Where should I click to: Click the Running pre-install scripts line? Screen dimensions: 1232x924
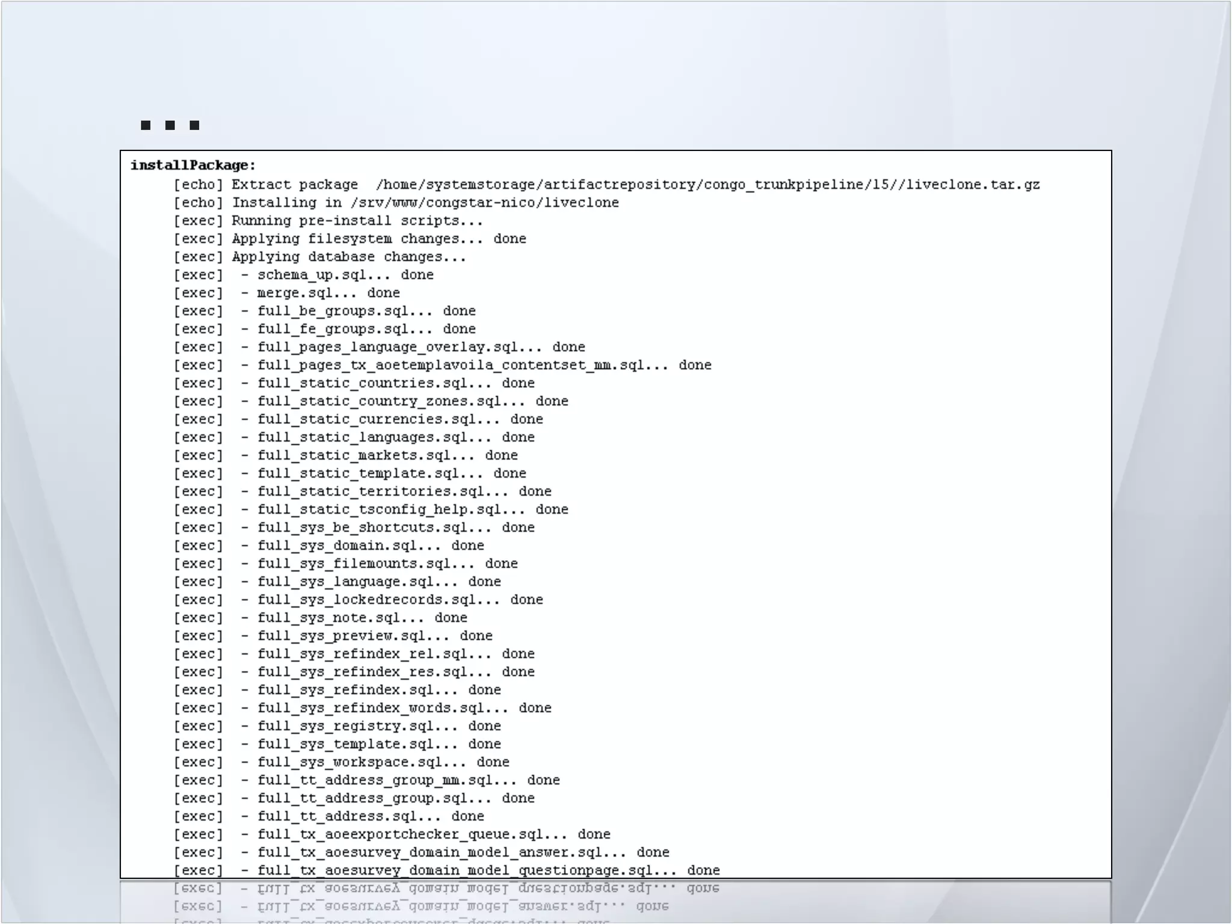357,221
